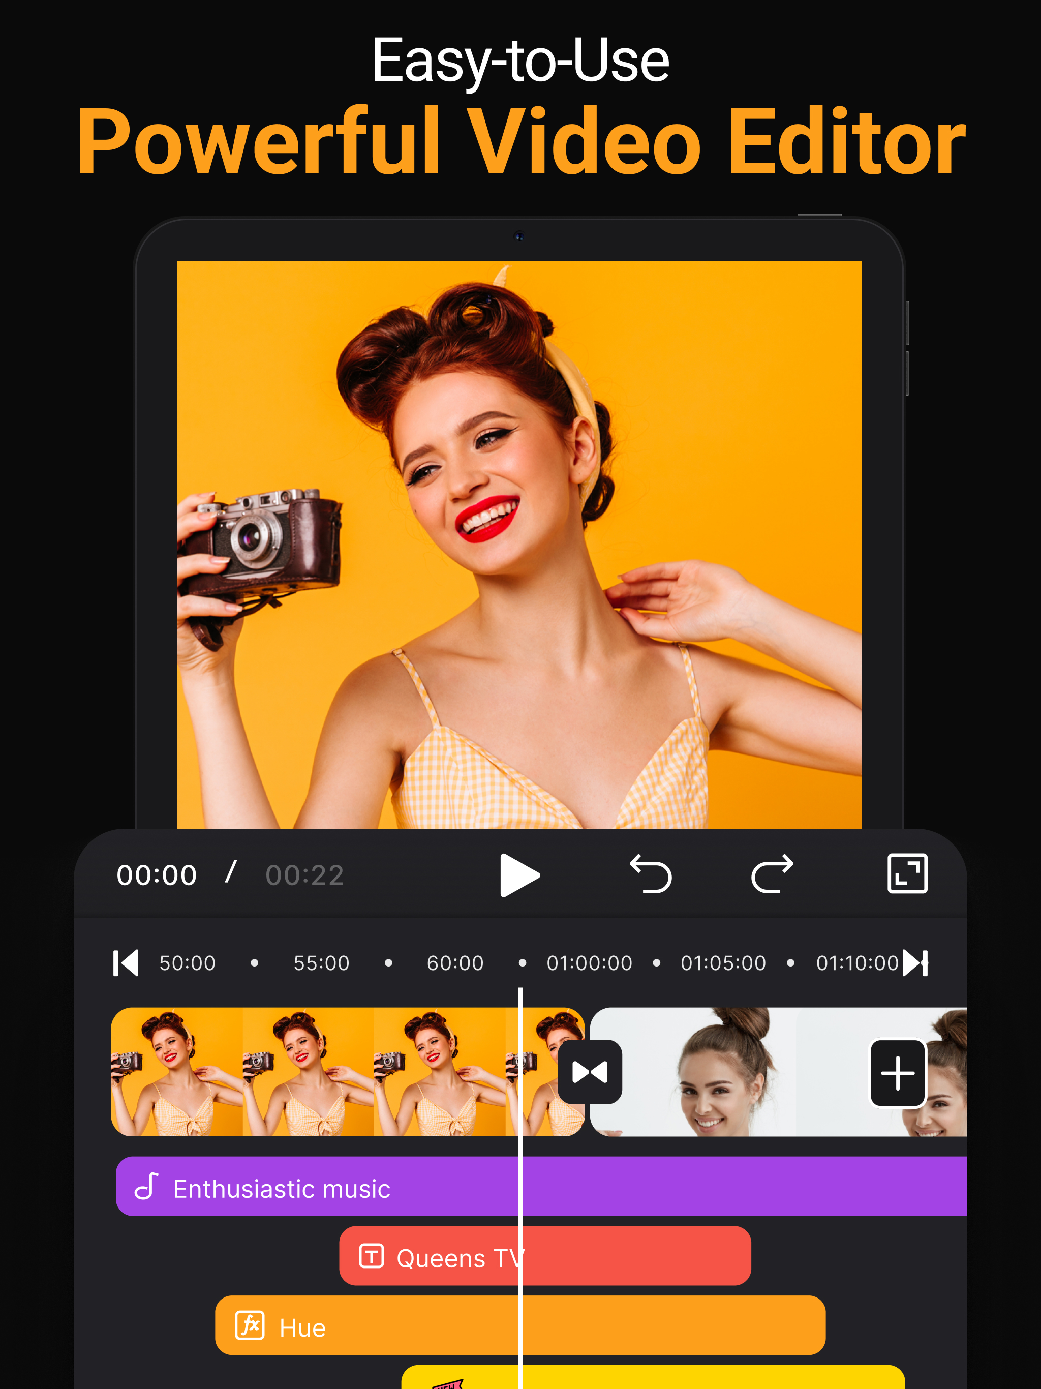Screen dimensions: 1041x1389
Task: Click the 01:00:00 timeline ruler mark
Action: click(589, 962)
